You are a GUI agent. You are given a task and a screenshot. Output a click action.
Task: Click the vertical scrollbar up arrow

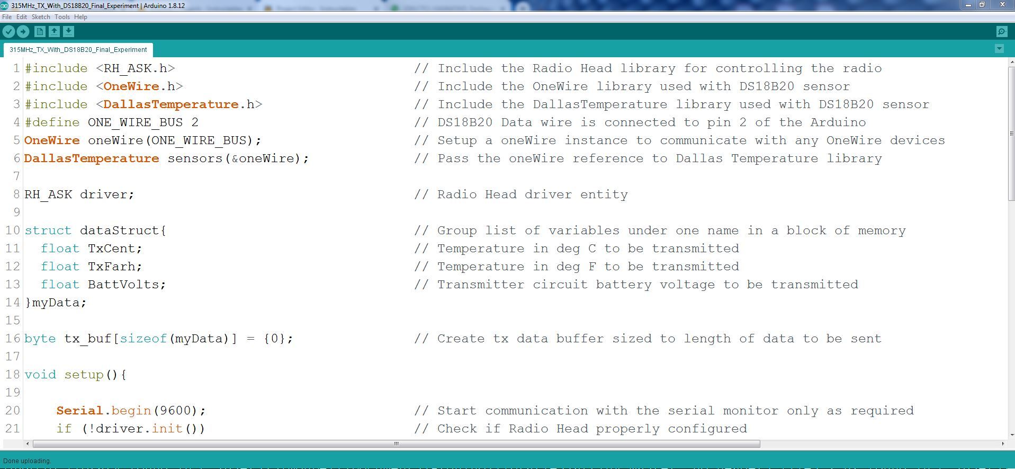point(1011,61)
